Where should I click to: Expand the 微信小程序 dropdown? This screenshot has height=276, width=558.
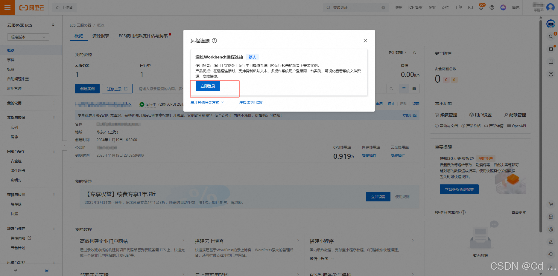322,259
